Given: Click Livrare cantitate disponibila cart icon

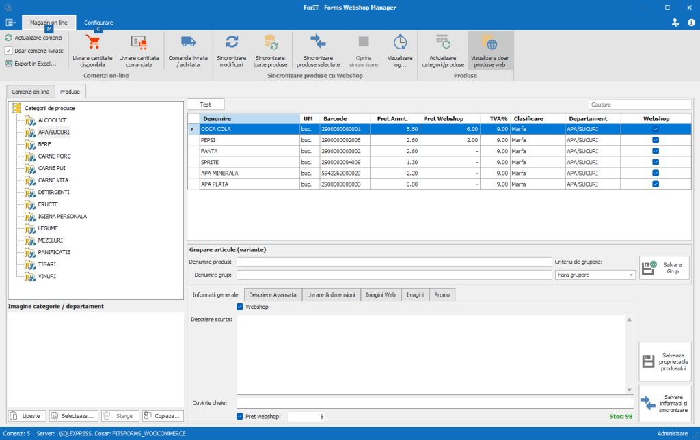Looking at the screenshot, I should click(x=92, y=43).
